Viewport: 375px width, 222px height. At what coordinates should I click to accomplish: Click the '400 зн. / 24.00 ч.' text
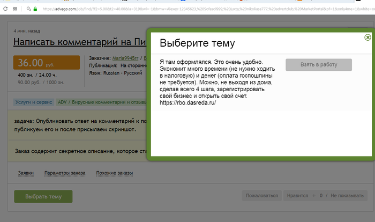pos(37,75)
